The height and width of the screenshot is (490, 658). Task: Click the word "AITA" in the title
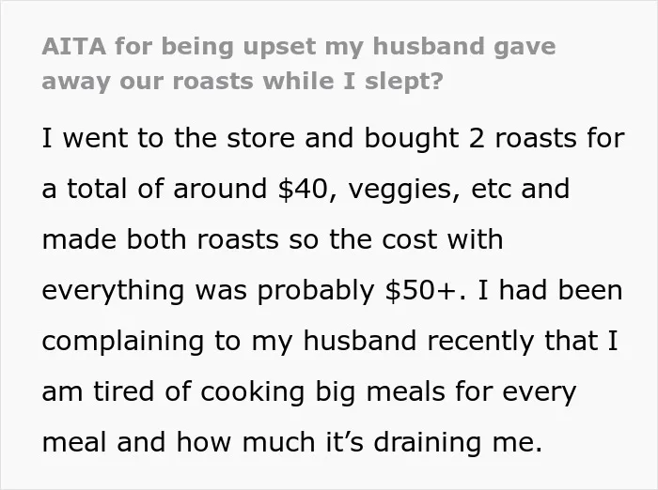[x=74, y=46]
